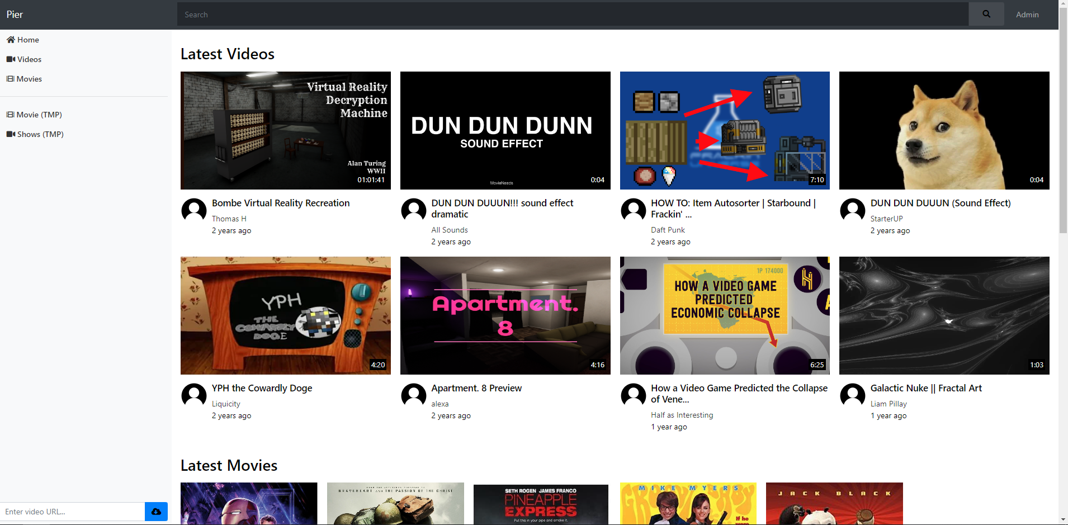The height and width of the screenshot is (525, 1068).
Task: Click title HOW TO: Item Autosorter
Action: point(733,209)
